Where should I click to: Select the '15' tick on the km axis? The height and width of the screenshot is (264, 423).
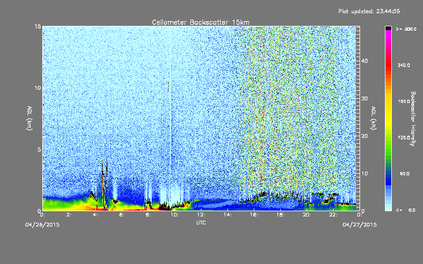point(38,26)
